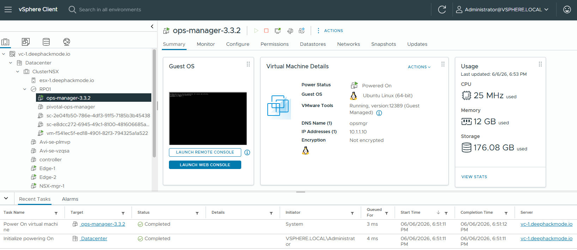Filter the Completion Time column
This screenshot has width=577, height=250.
pyautogui.click(x=506, y=213)
